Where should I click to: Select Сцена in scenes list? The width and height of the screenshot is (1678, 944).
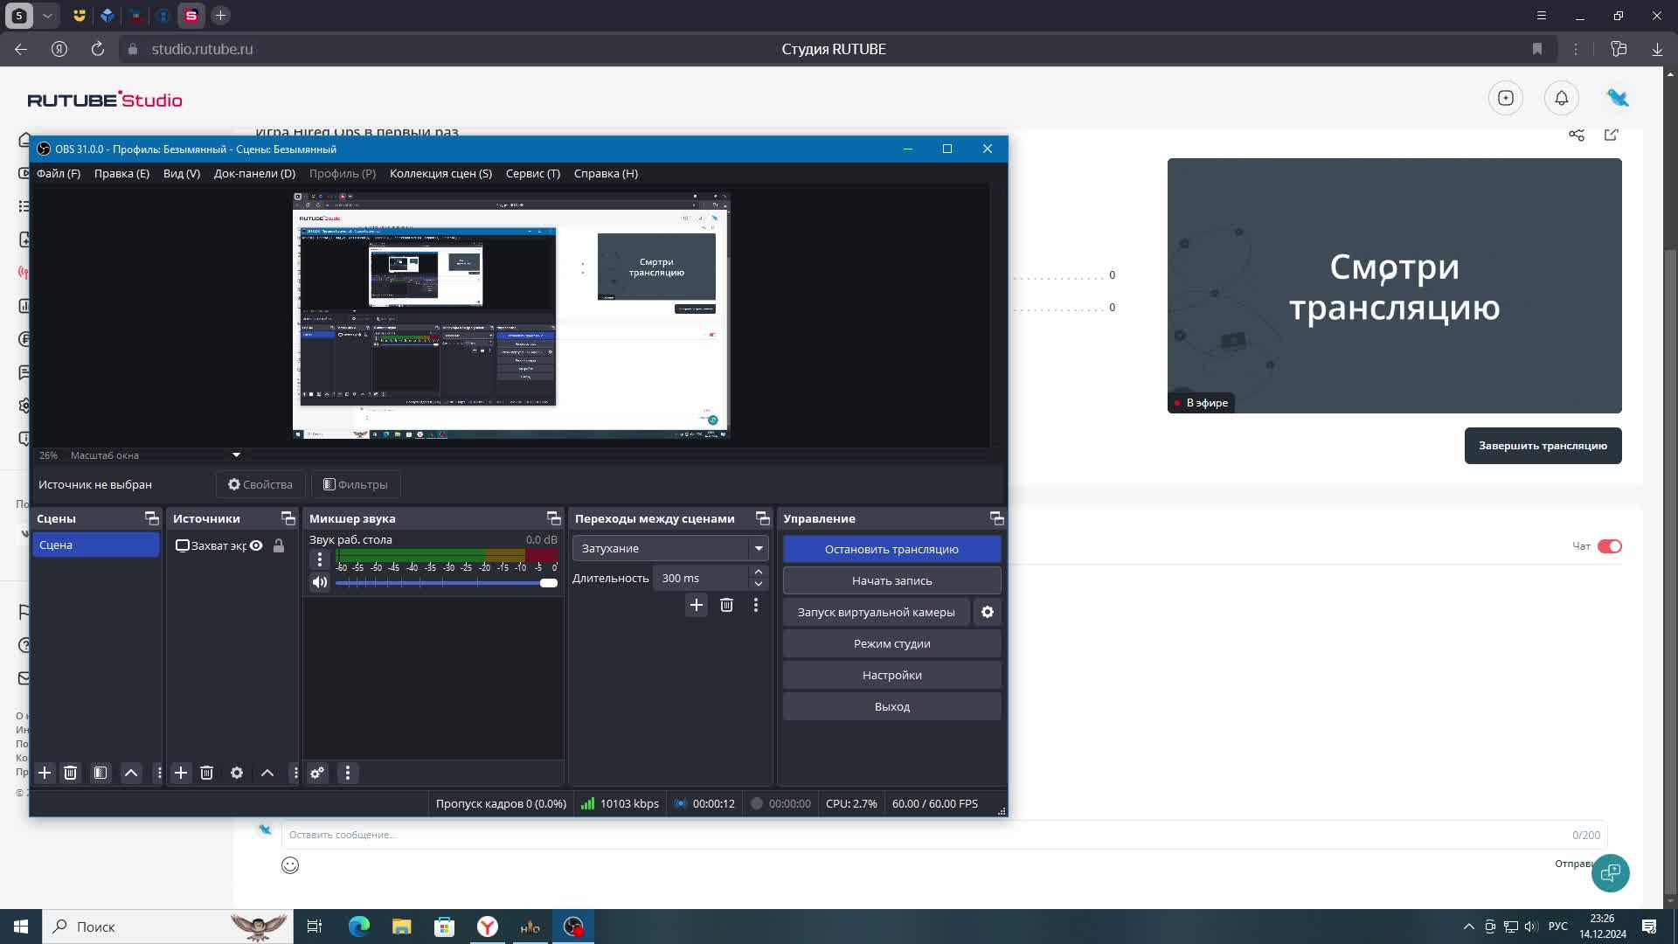click(96, 545)
